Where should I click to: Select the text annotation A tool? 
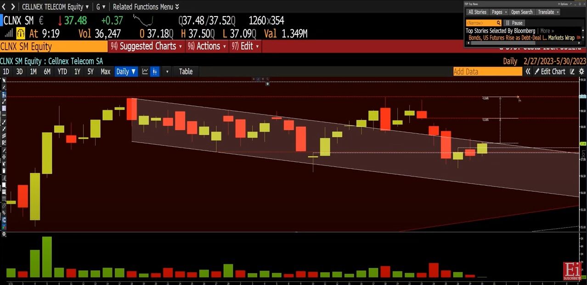coord(4,178)
